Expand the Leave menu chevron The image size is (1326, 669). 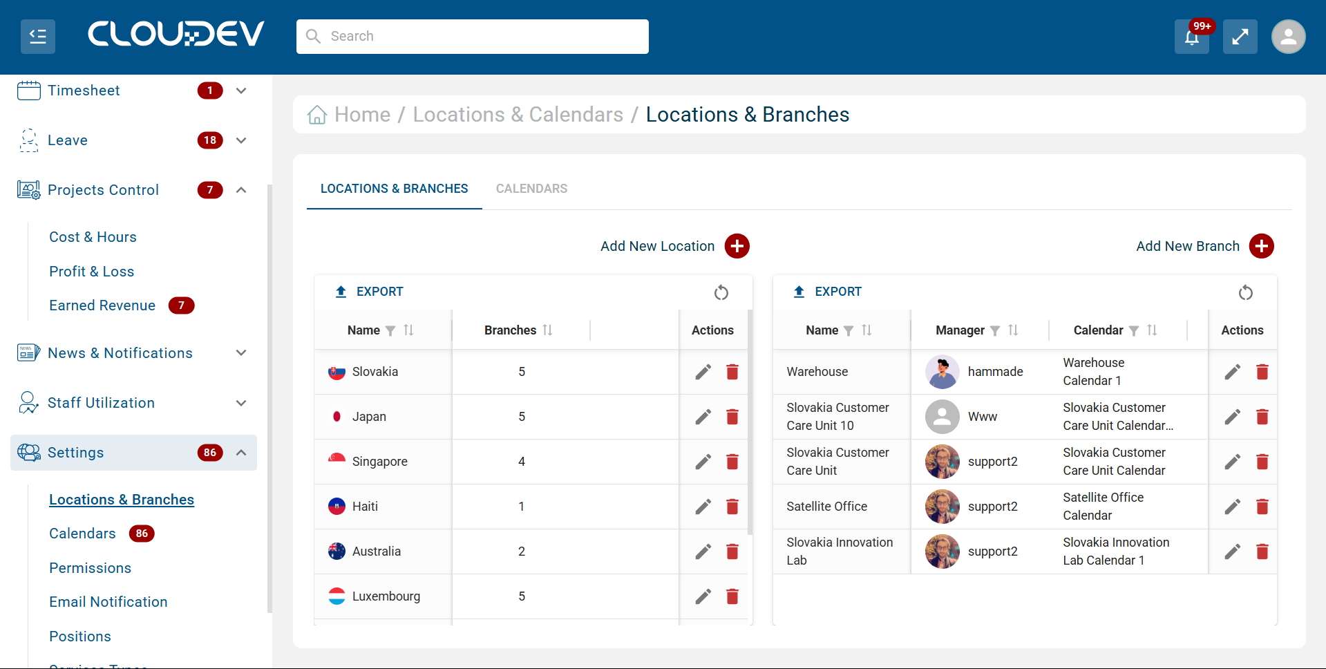pyautogui.click(x=241, y=140)
